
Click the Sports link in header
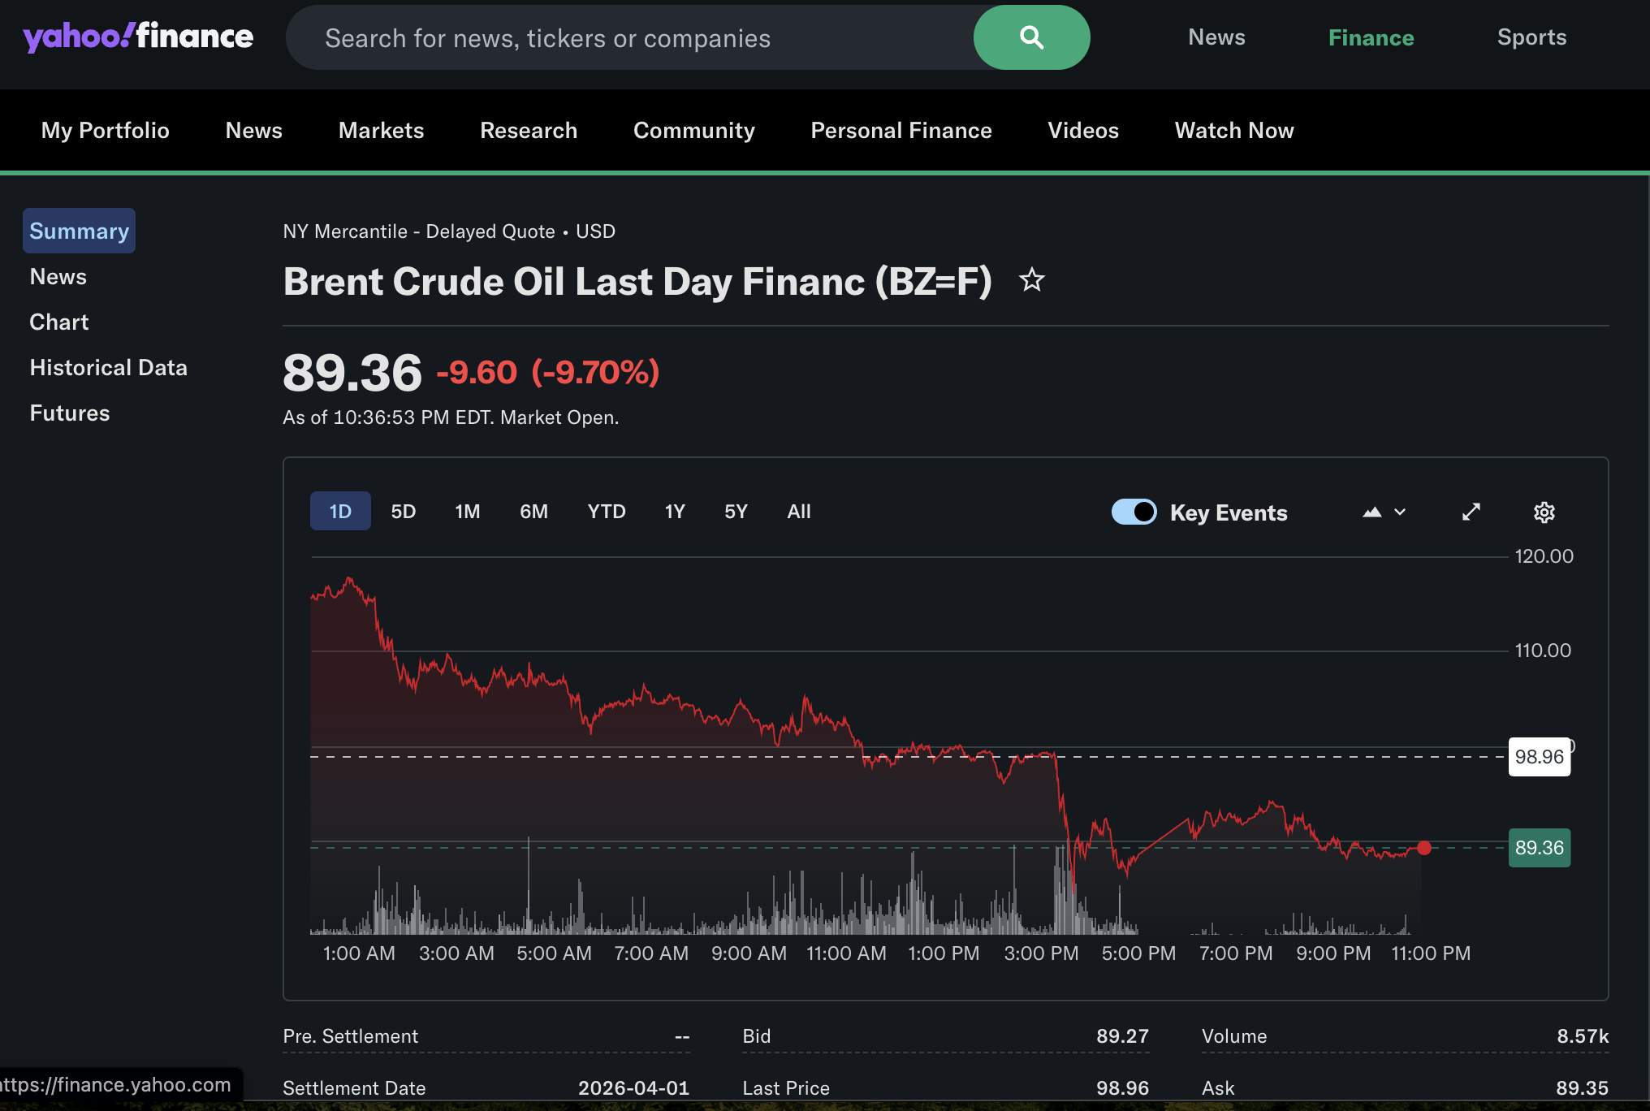1531,37
